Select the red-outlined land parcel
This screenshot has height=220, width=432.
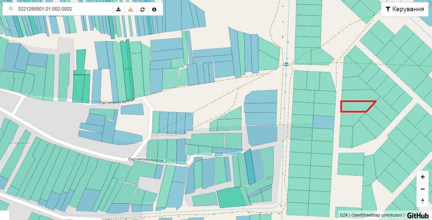[356, 107]
